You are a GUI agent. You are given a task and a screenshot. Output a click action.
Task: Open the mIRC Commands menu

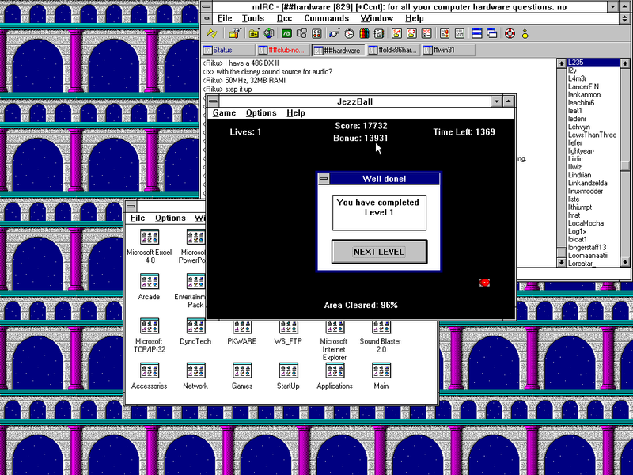(327, 18)
